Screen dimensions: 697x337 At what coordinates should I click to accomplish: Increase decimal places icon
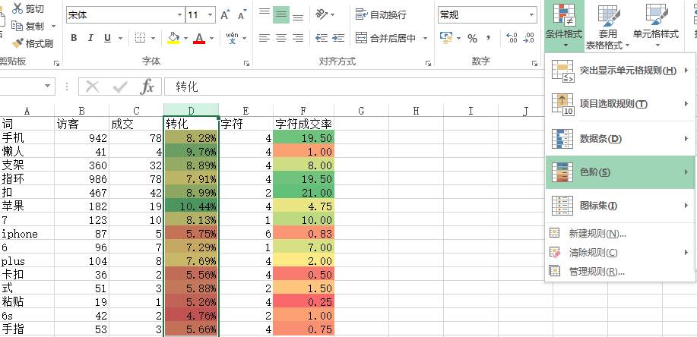(x=512, y=38)
